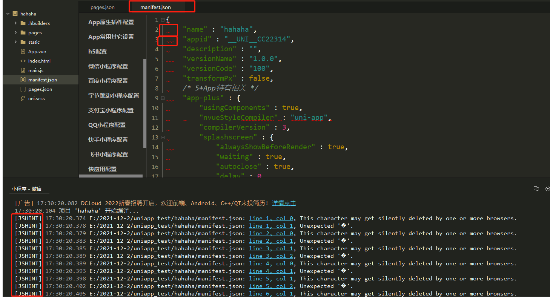This screenshot has width=550, height=297.
Task: Jump to "line 5, col 2" console link
Action: (x=271, y=286)
